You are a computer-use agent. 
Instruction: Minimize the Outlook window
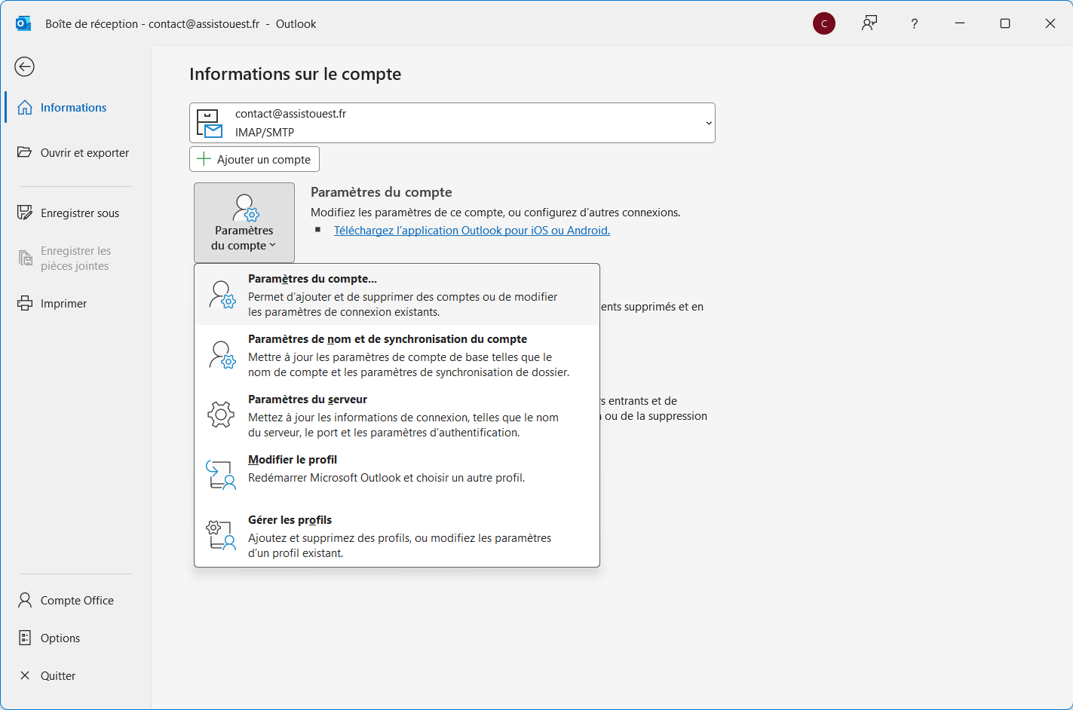(x=960, y=23)
